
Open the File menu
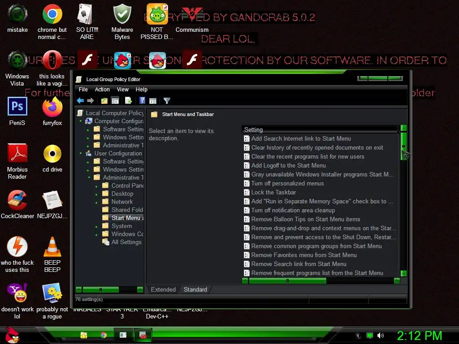click(83, 90)
